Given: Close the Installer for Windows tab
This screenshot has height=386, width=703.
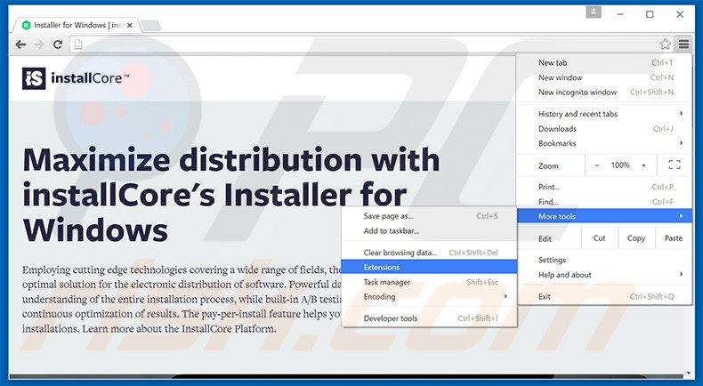Looking at the screenshot, I should tap(130, 26).
